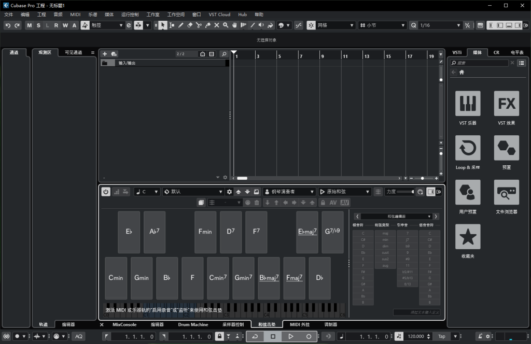
Task: Toggle the Solo S state button
Action: click(38, 25)
